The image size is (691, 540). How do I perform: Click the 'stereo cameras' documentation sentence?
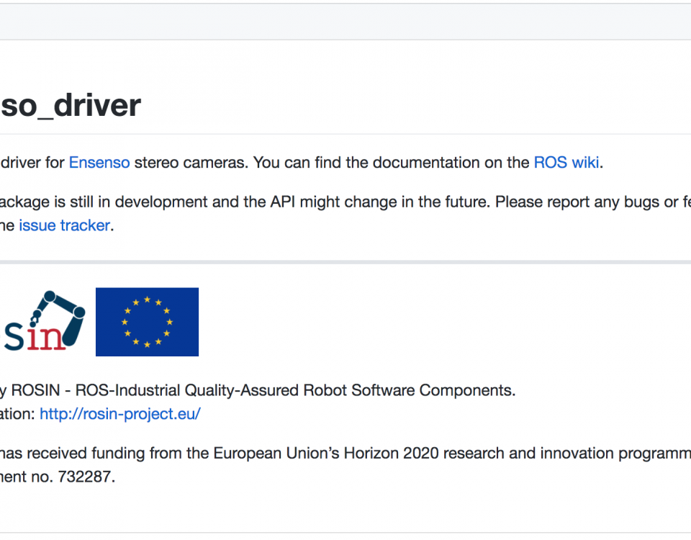[x=302, y=163]
